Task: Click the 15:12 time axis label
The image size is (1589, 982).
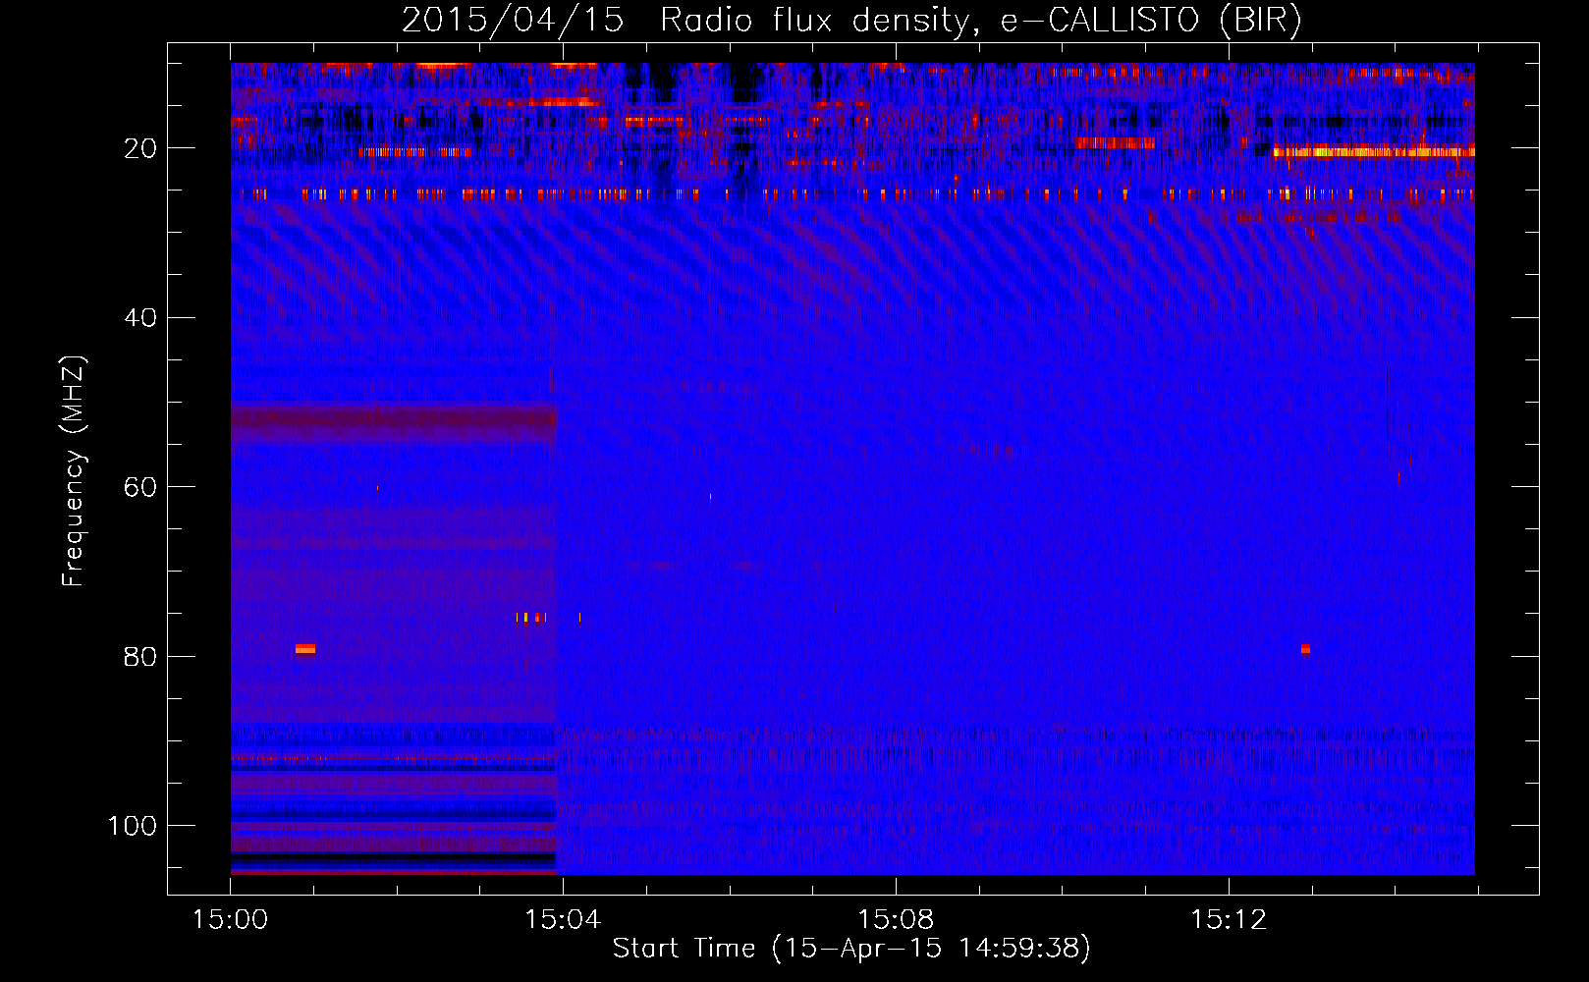Action: pyautogui.click(x=1229, y=919)
